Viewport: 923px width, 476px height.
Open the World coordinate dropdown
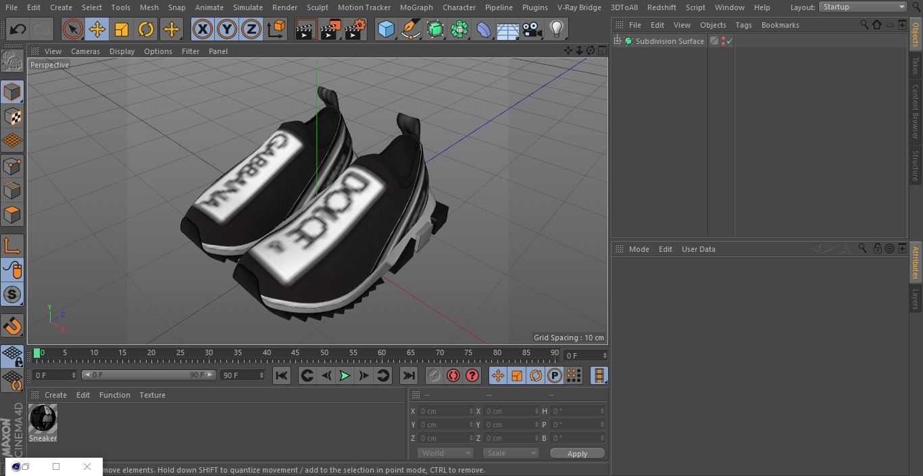[x=445, y=453]
